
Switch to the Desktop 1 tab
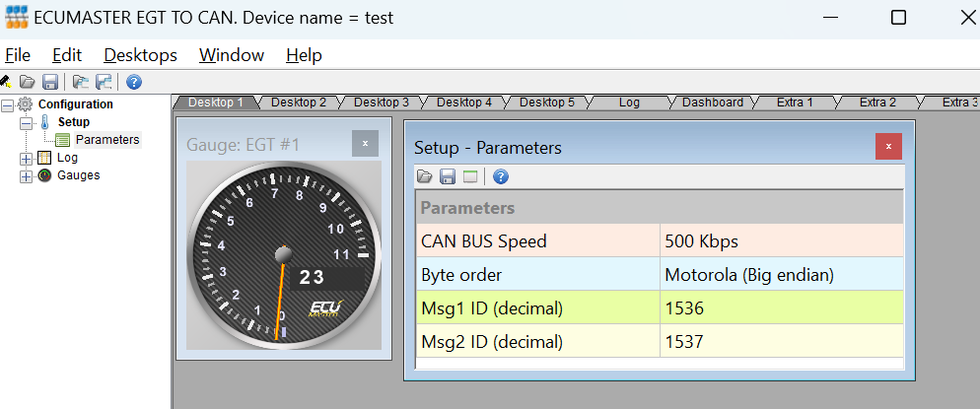[216, 102]
